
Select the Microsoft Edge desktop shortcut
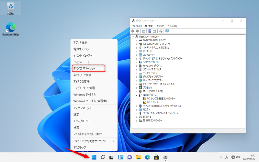(11, 29)
